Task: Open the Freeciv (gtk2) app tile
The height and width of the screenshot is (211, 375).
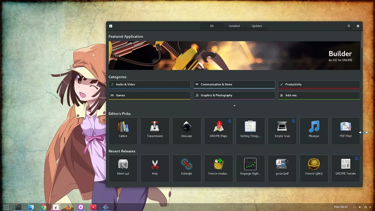Action: point(314,169)
